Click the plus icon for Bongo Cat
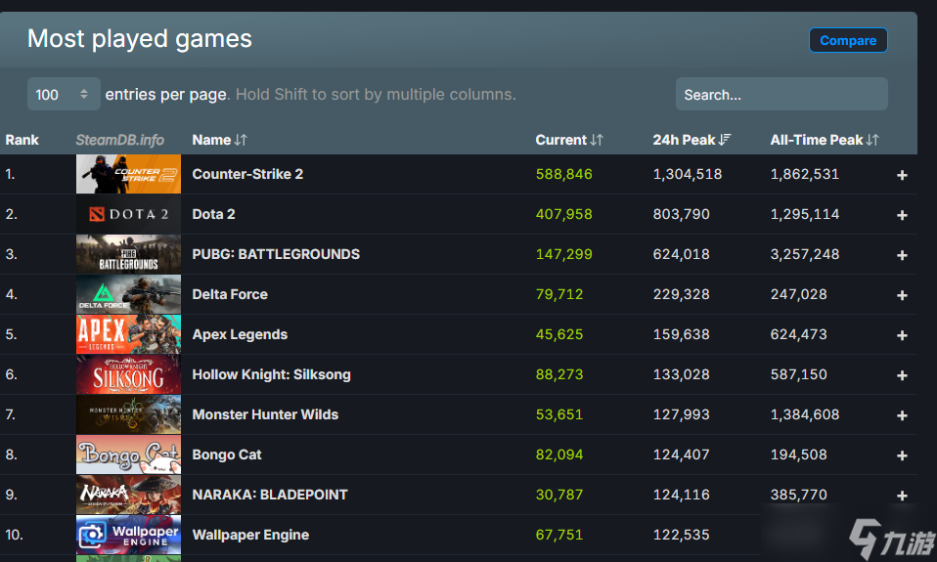 [902, 455]
